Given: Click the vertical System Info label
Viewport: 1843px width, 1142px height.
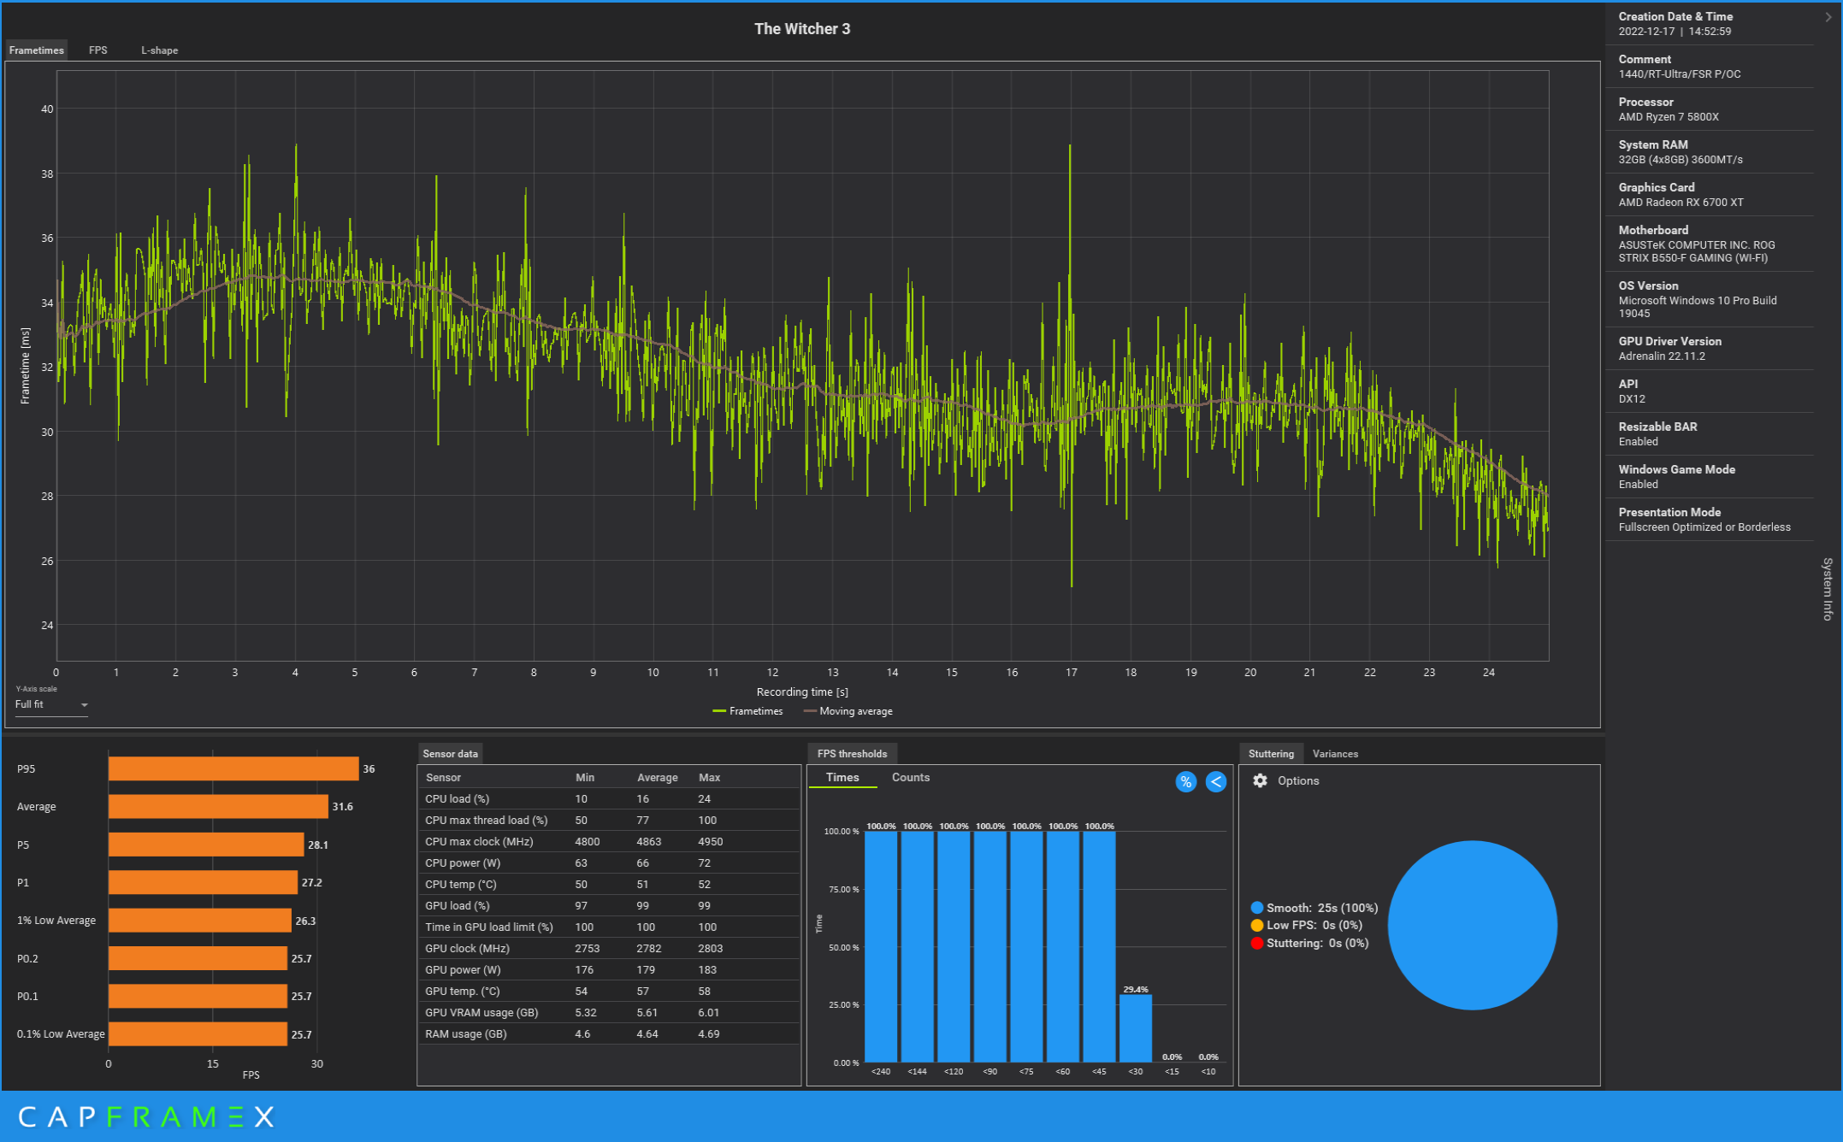Looking at the screenshot, I should [x=1828, y=589].
